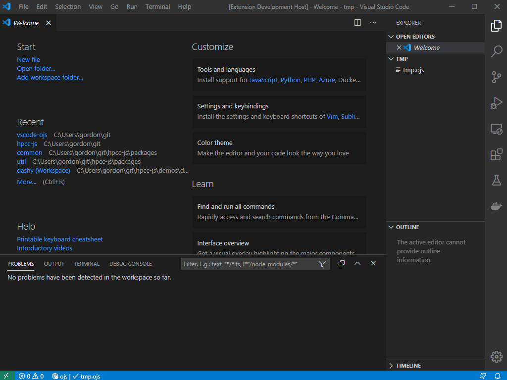507x380 pixels.
Task: Click errors and warnings count in status bar
Action: click(31, 376)
